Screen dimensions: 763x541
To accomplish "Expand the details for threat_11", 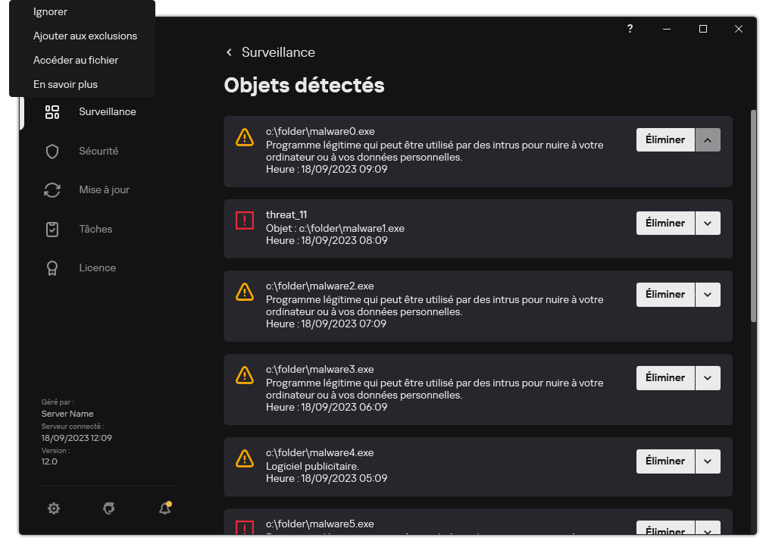I will pyautogui.click(x=708, y=223).
